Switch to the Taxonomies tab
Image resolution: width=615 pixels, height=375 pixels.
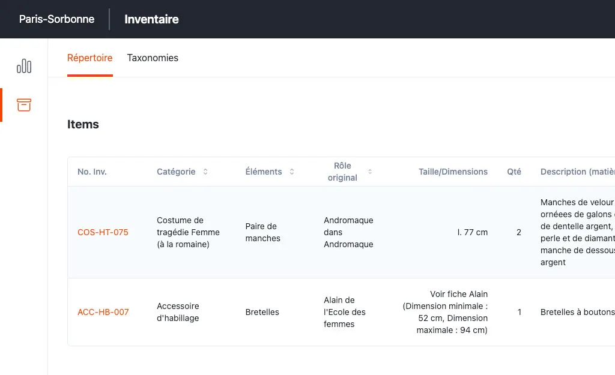click(153, 58)
